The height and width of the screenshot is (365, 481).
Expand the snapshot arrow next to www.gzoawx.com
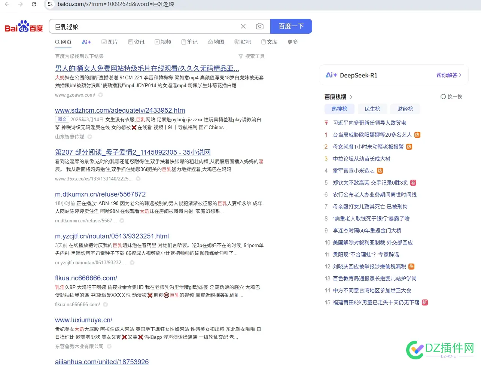100,95
